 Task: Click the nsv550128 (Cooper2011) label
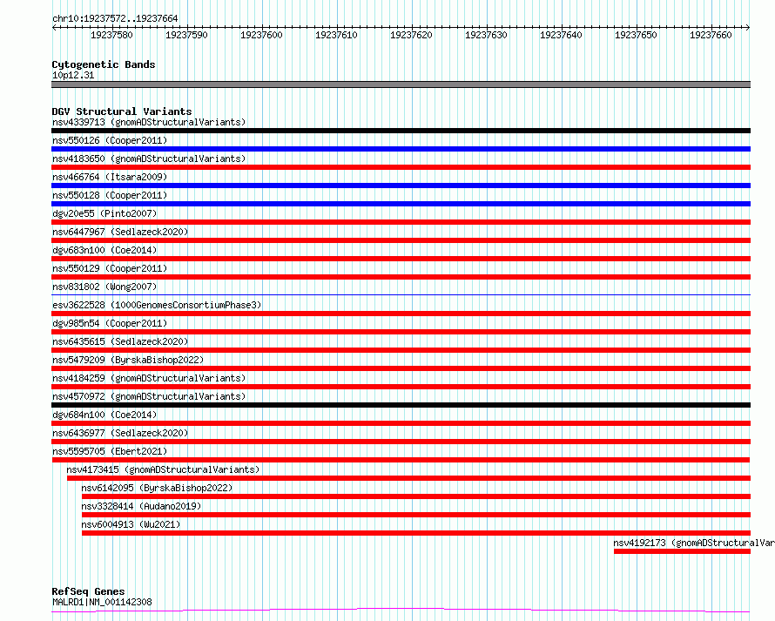tap(110, 195)
